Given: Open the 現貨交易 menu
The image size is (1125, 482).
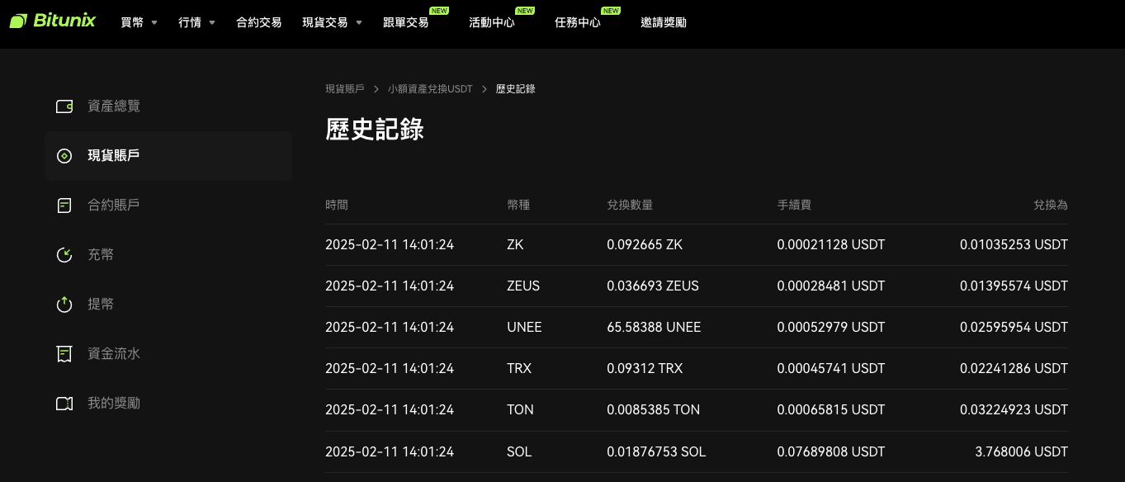Looking at the screenshot, I should (325, 22).
